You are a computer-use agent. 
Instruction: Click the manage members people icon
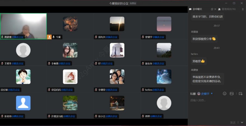tap(219, 9)
